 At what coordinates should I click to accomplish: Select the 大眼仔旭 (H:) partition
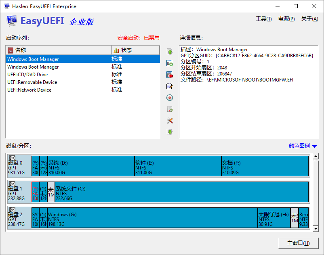click(274, 217)
